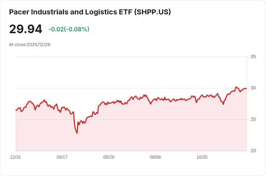Click the SHPP.US ticker symbol in the title
This screenshot has height=176, width=266.
(x=153, y=12)
